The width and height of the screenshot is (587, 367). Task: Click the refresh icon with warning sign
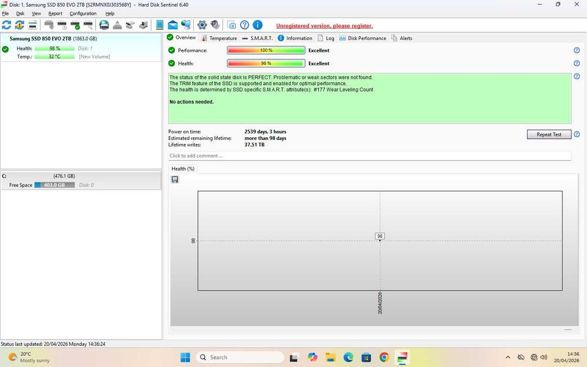pyautogui.click(x=19, y=25)
